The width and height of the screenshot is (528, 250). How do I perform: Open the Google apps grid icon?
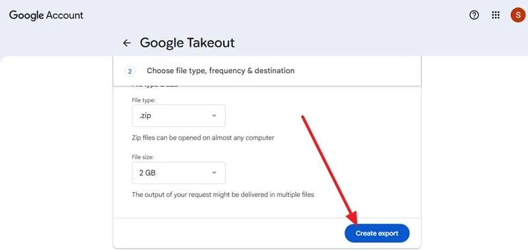click(x=496, y=15)
